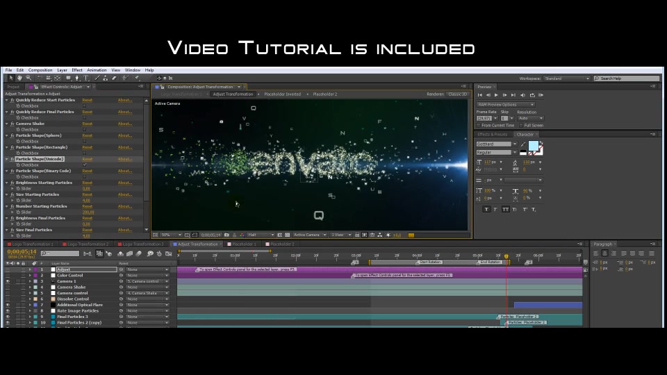Reset the Camera Shake effect
Image resolution: width=667 pixels, height=375 pixels.
click(x=88, y=124)
